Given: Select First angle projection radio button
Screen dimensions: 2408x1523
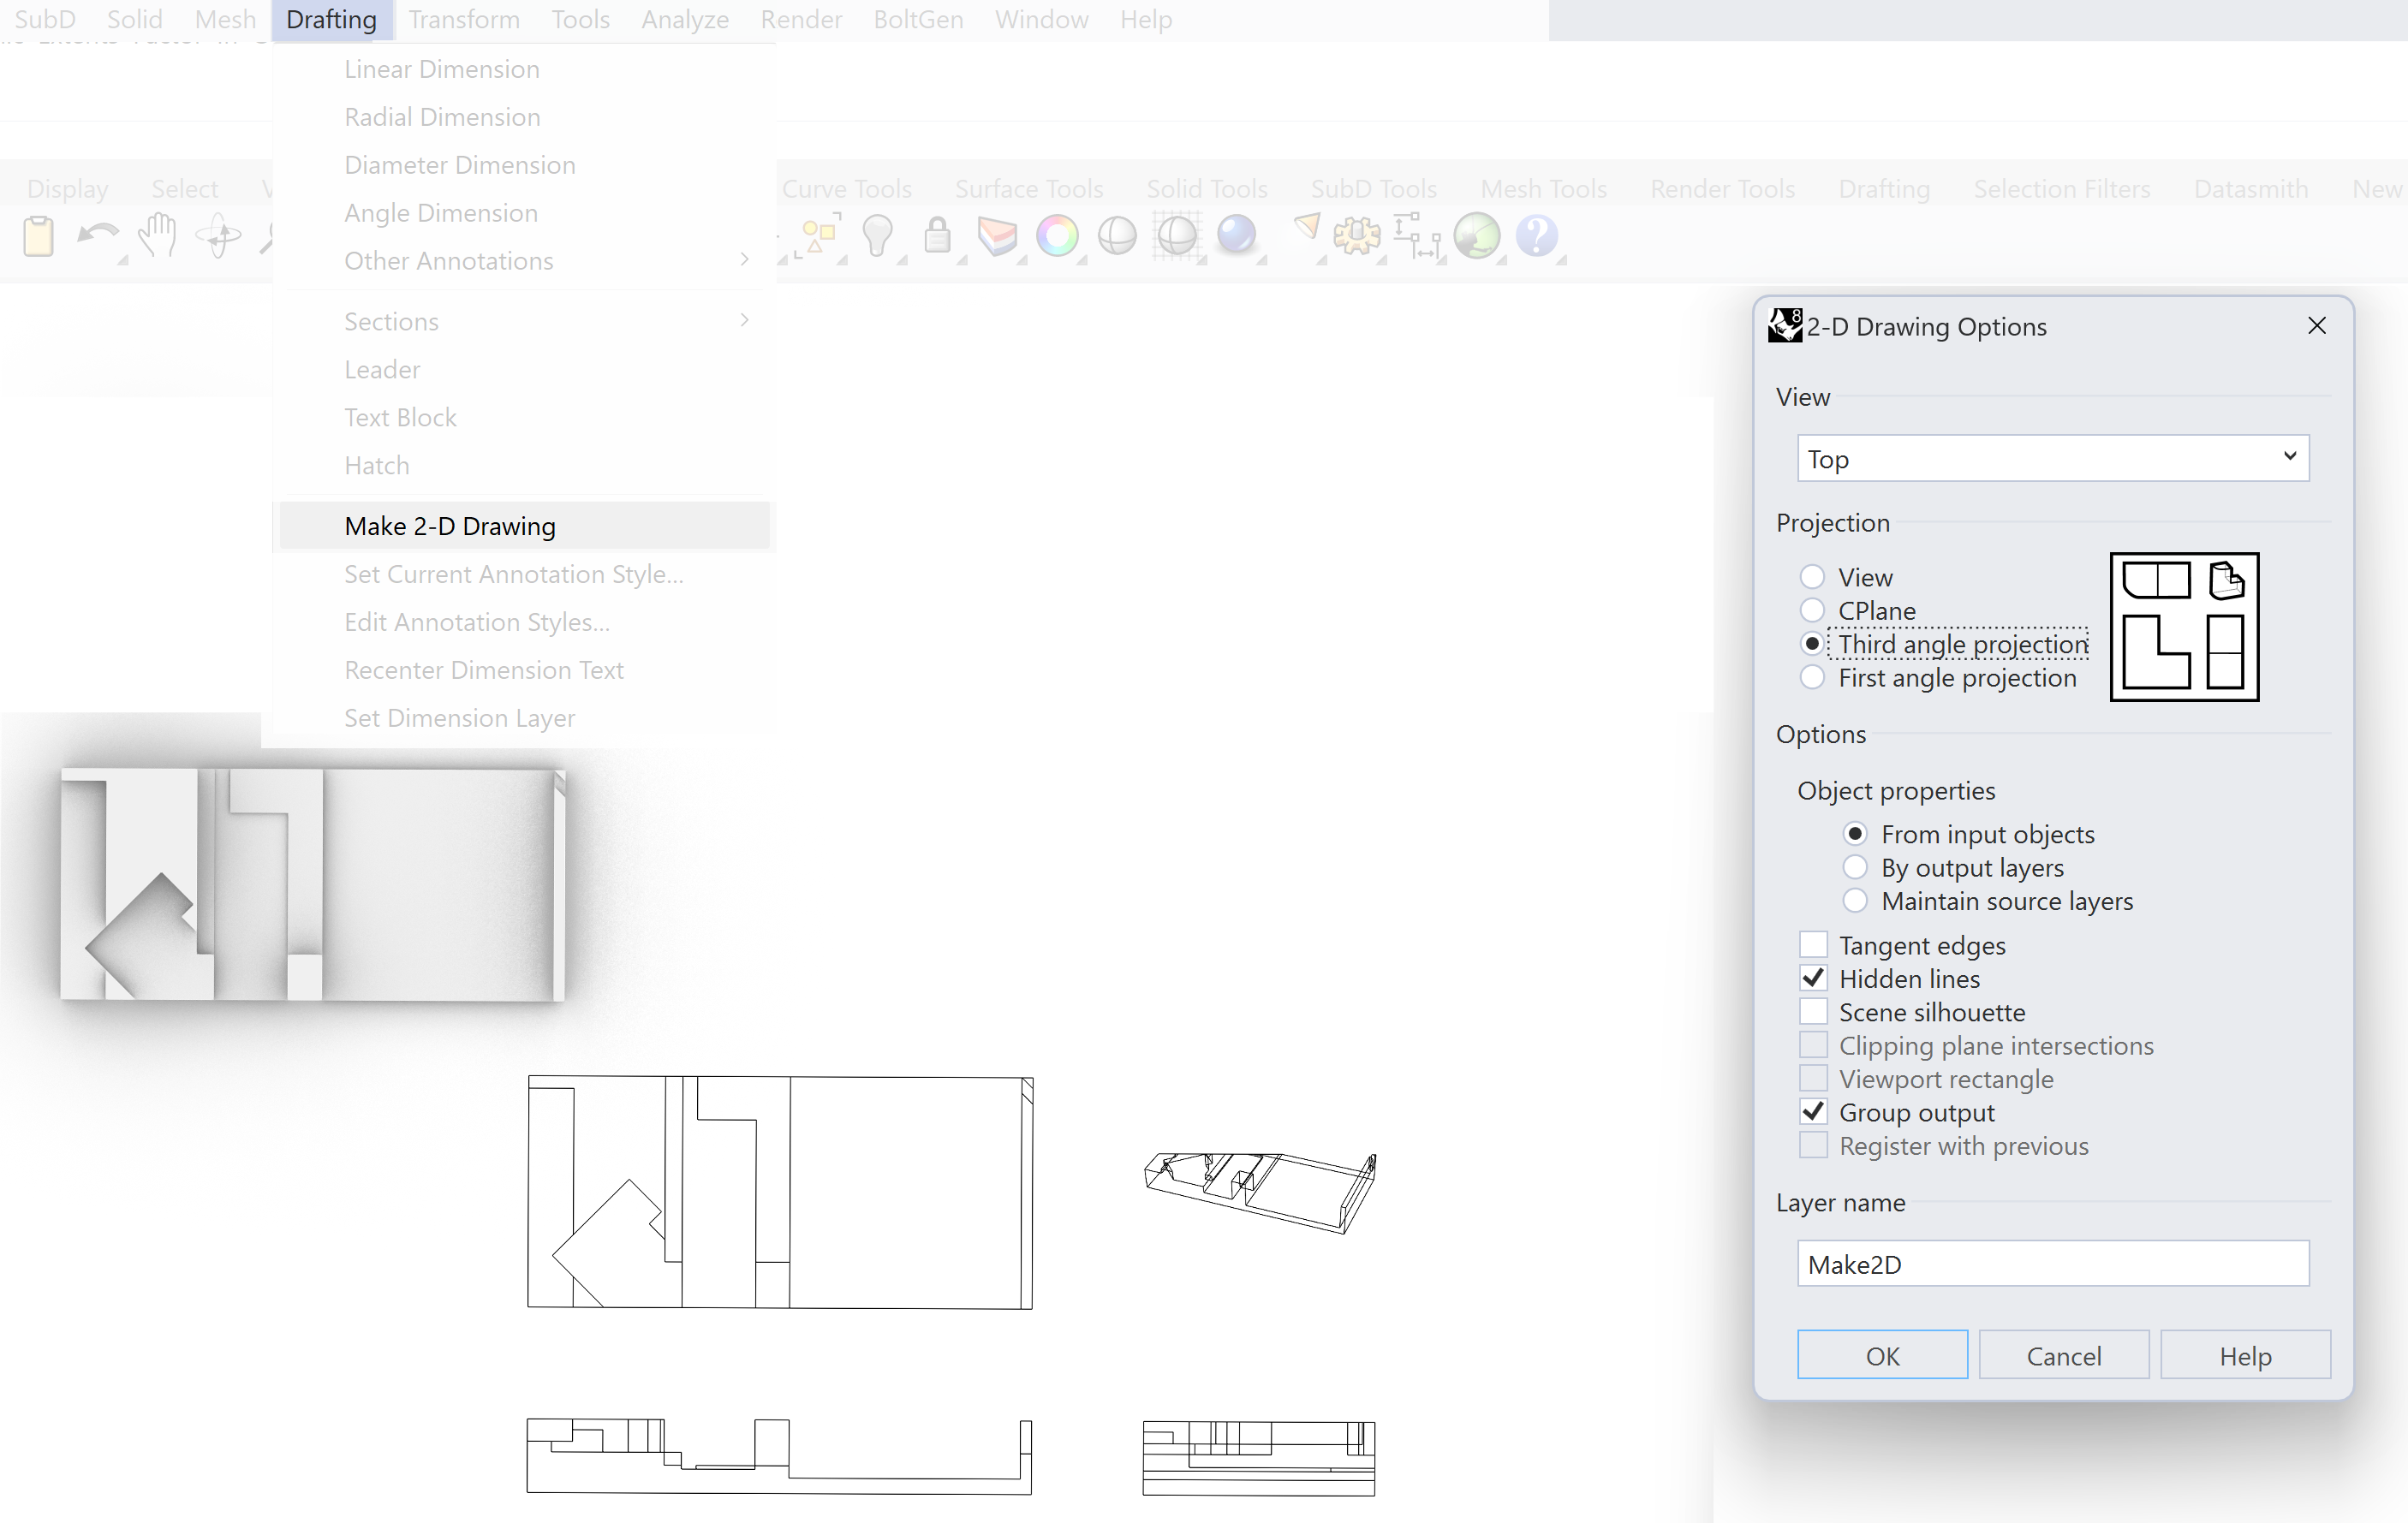Looking at the screenshot, I should click(x=1812, y=677).
